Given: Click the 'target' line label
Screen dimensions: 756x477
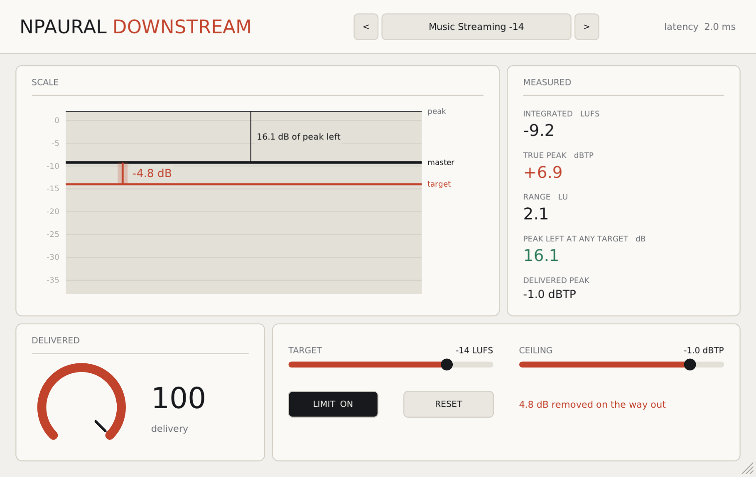Looking at the screenshot, I should (439, 184).
